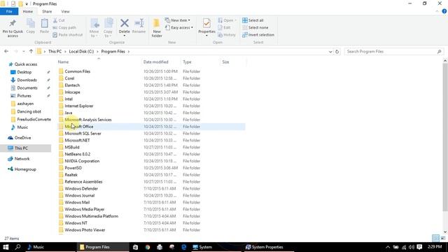This screenshot has width=448, height=252.
Task: Refresh the Program Files folder
Action: tap(337, 52)
